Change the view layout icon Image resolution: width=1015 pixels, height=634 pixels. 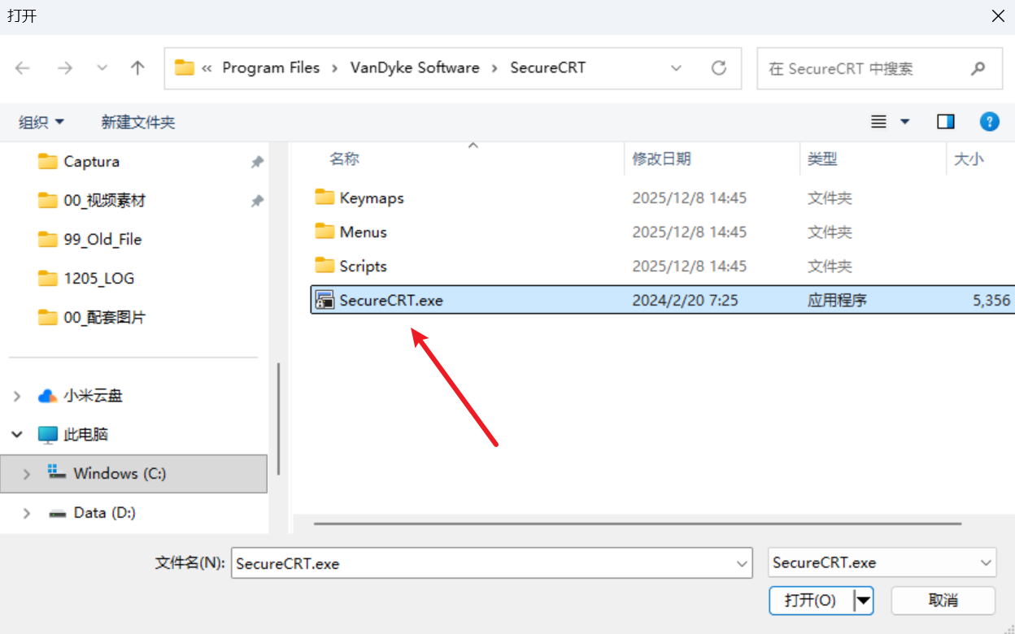click(x=878, y=122)
